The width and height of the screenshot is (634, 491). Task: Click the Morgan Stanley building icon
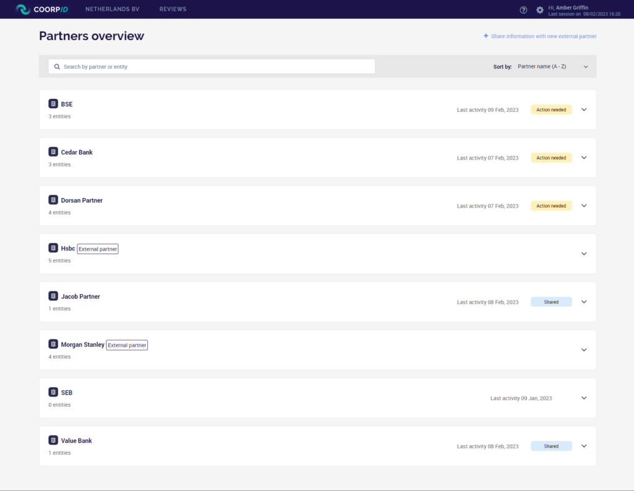[53, 344]
